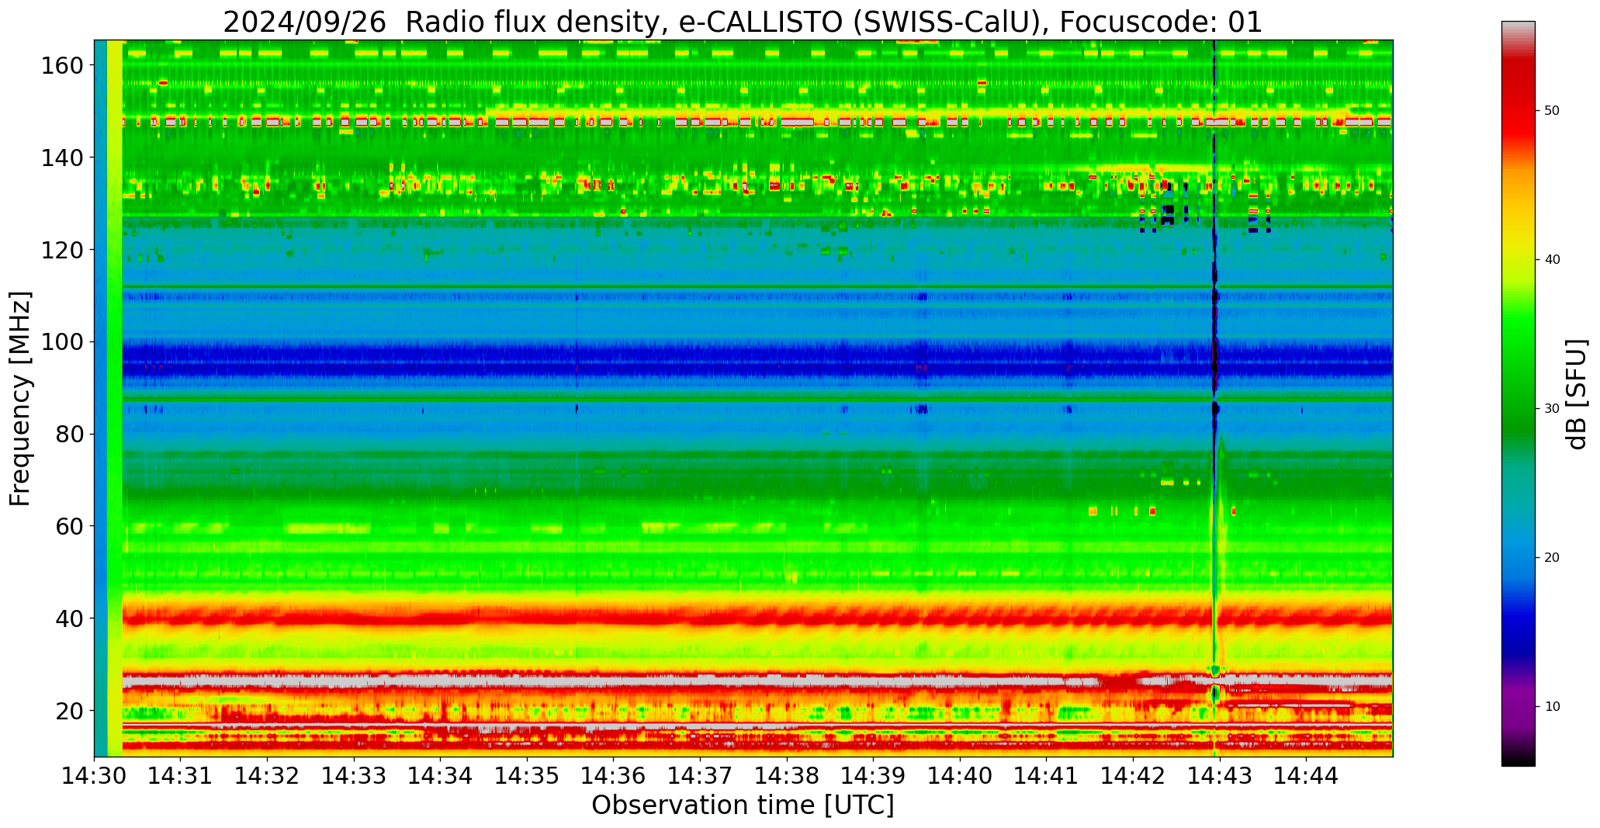
Task: Click the 14:32 time tick label
Action: [x=268, y=775]
